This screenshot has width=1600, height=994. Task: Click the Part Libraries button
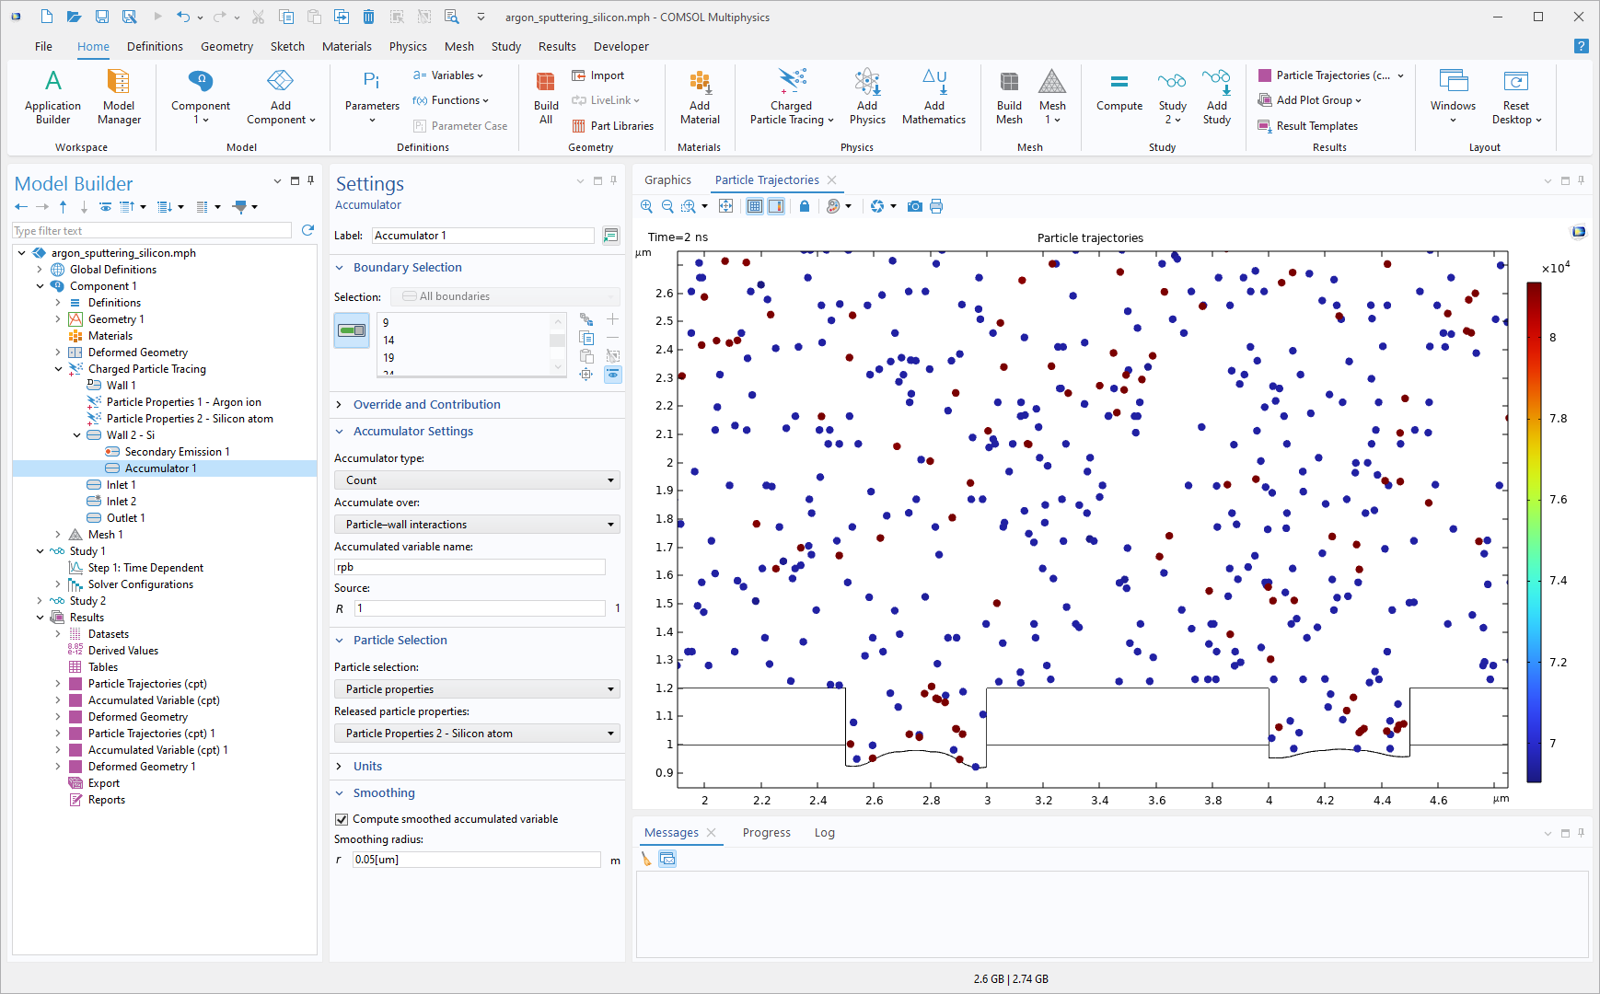click(x=621, y=126)
